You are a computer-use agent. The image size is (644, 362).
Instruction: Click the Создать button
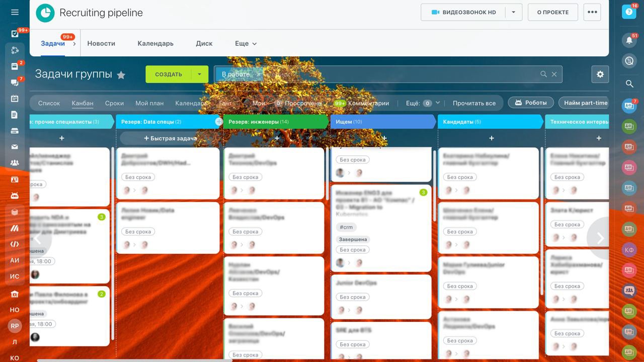169,74
